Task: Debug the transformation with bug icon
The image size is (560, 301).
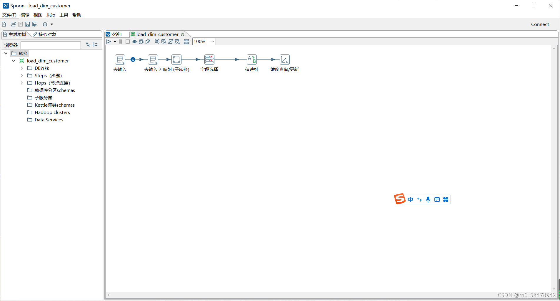Action: (x=141, y=42)
